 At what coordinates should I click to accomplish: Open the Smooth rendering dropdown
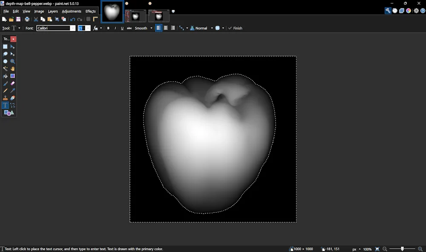tap(144, 28)
